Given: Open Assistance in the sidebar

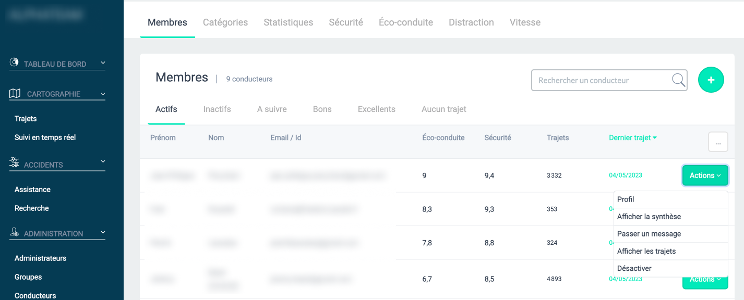Looking at the screenshot, I should [x=32, y=190].
